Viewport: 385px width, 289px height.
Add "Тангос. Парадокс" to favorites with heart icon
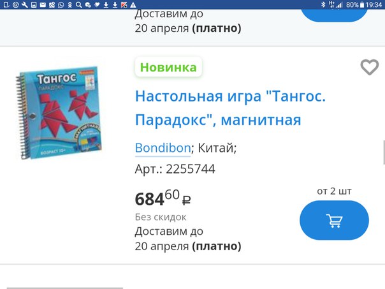point(369,67)
